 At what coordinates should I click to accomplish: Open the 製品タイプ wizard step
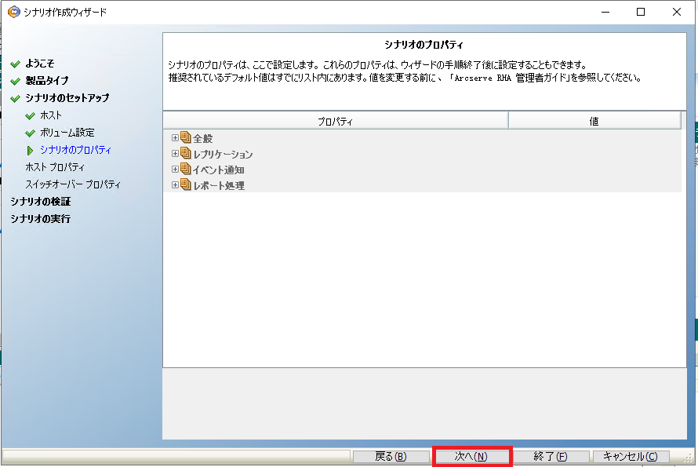pos(47,81)
